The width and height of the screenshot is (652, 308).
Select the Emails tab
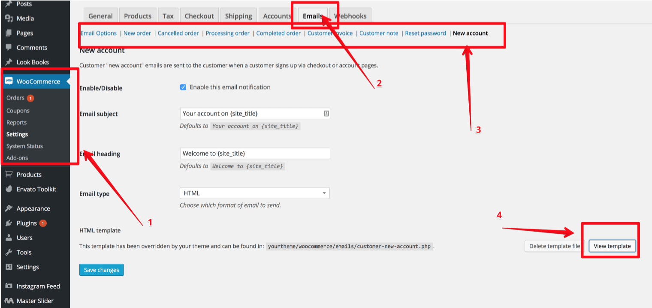pyautogui.click(x=313, y=15)
